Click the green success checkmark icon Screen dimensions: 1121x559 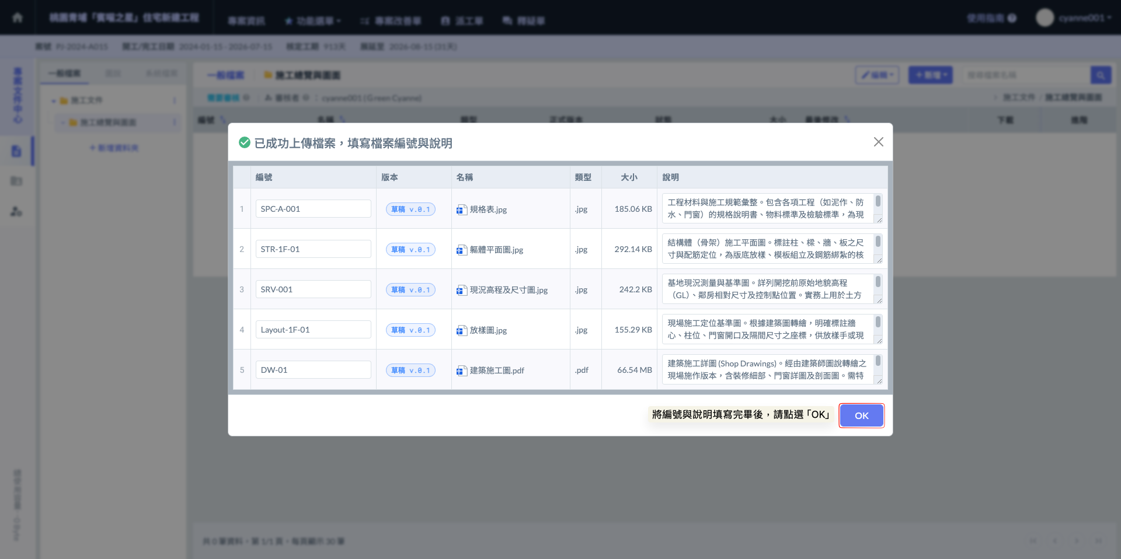[245, 142]
